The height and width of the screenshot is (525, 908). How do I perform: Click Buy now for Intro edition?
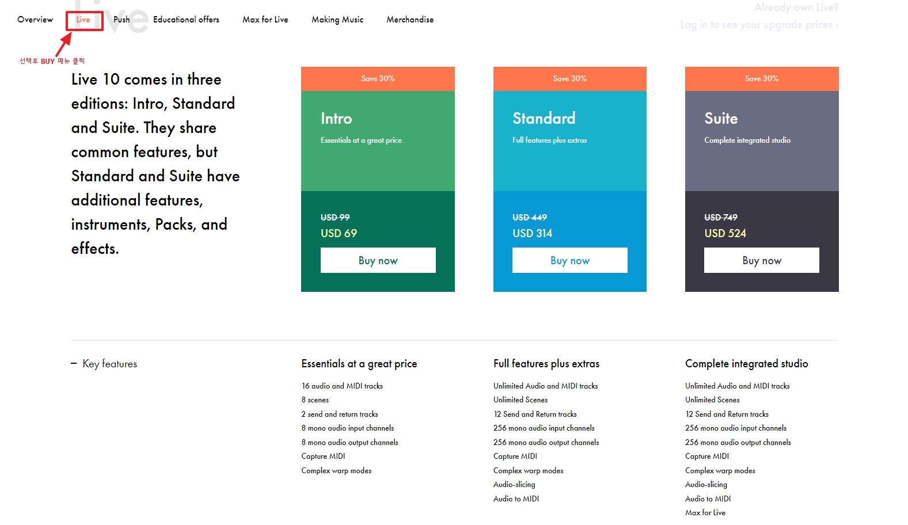point(378,260)
